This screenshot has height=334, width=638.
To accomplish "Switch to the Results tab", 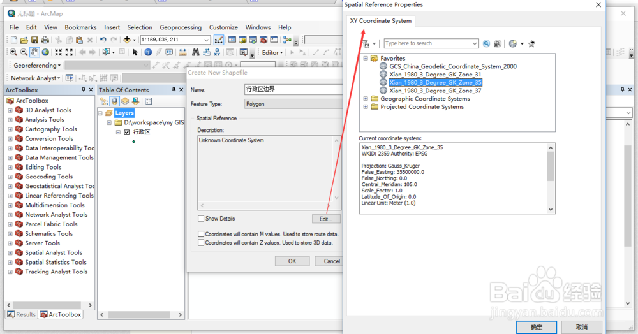I will [22, 314].
